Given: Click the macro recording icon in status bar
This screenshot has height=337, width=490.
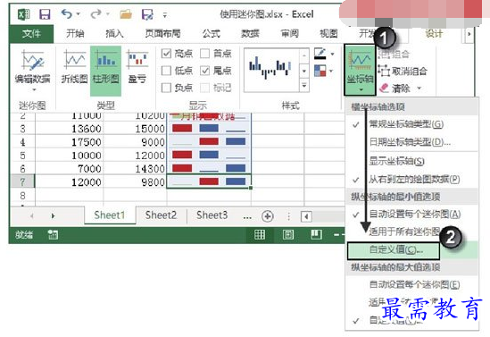Looking at the screenshot, I should (53, 235).
